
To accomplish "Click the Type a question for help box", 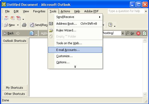I will (126, 11).
